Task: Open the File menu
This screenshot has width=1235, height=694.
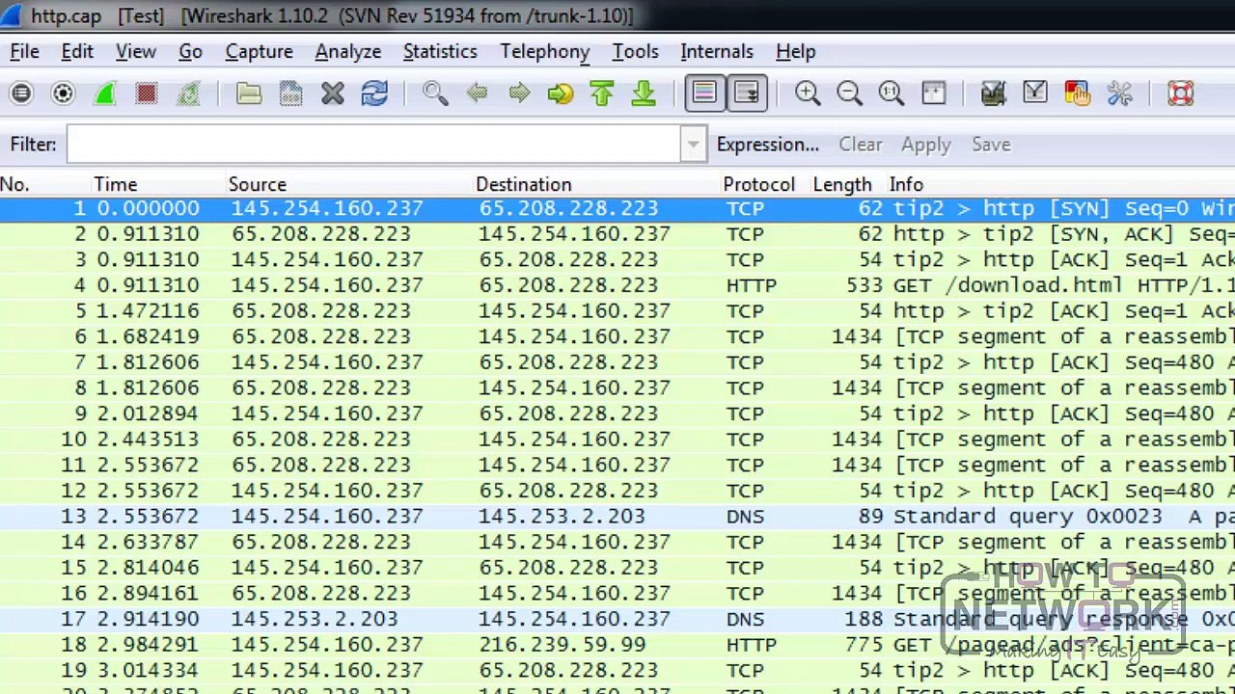Action: point(24,52)
